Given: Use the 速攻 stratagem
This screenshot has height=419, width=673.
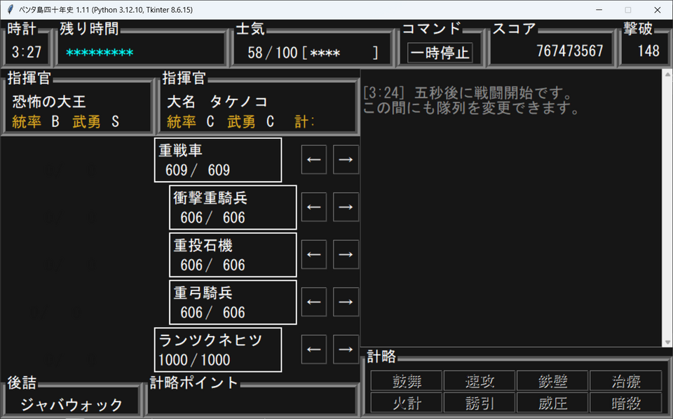Looking at the screenshot, I should click(480, 381).
